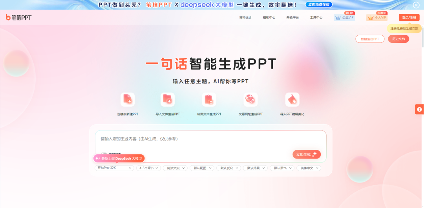Expand the 豆包Pro-32K model dropdown
Screen dimensions: 424x208
pos(114,168)
